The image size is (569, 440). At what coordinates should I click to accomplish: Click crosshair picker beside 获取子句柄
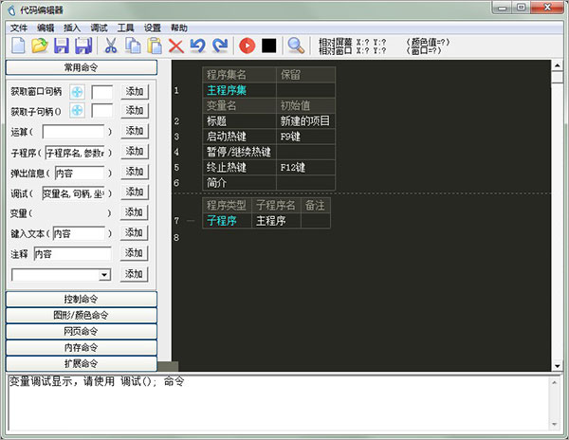77,112
